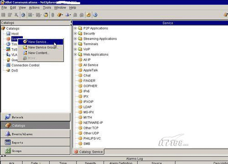228x164 pixels.
Task: Open the Edit menu
Action: pyautogui.click(x=13, y=8)
